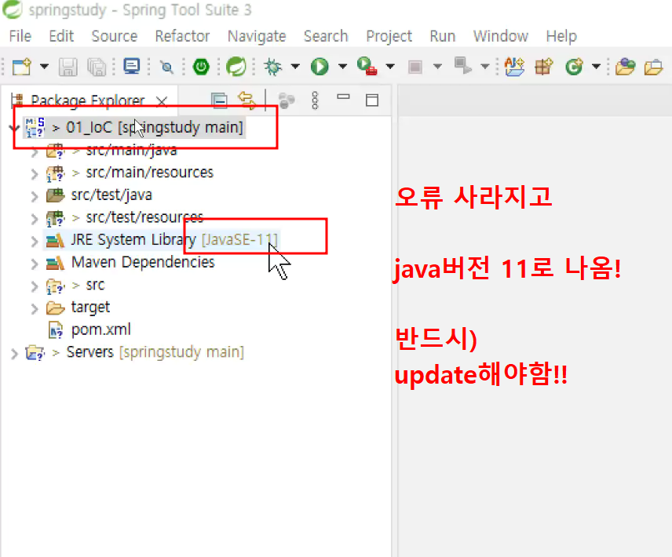Click the Debug bug icon

(x=272, y=67)
